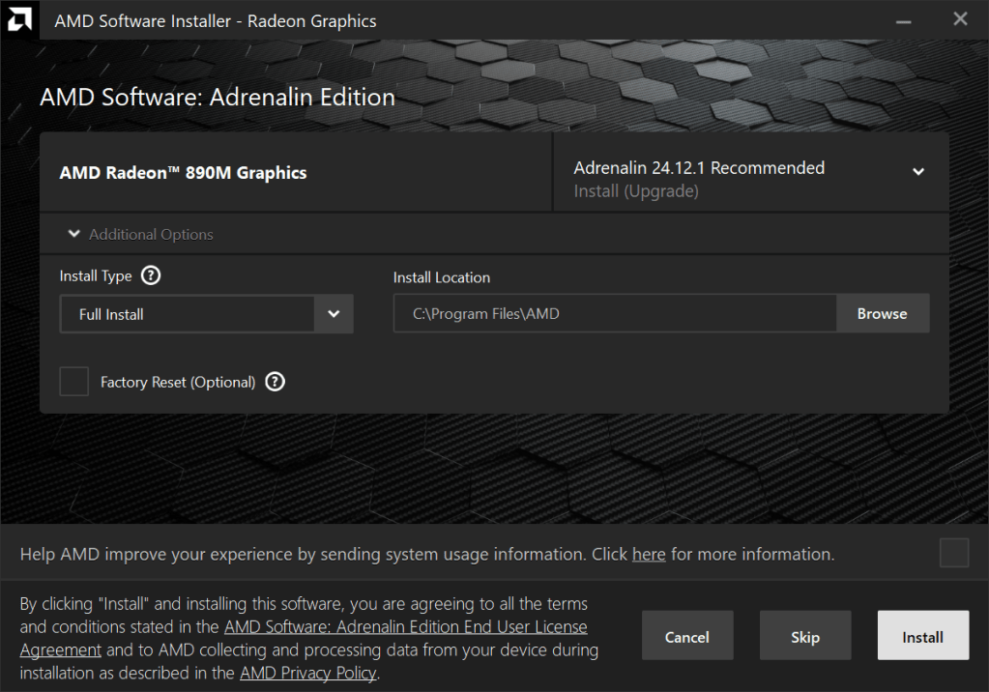Click the AMD logo in the title bar
Viewport: 989px width, 692px height.
pyautogui.click(x=19, y=19)
